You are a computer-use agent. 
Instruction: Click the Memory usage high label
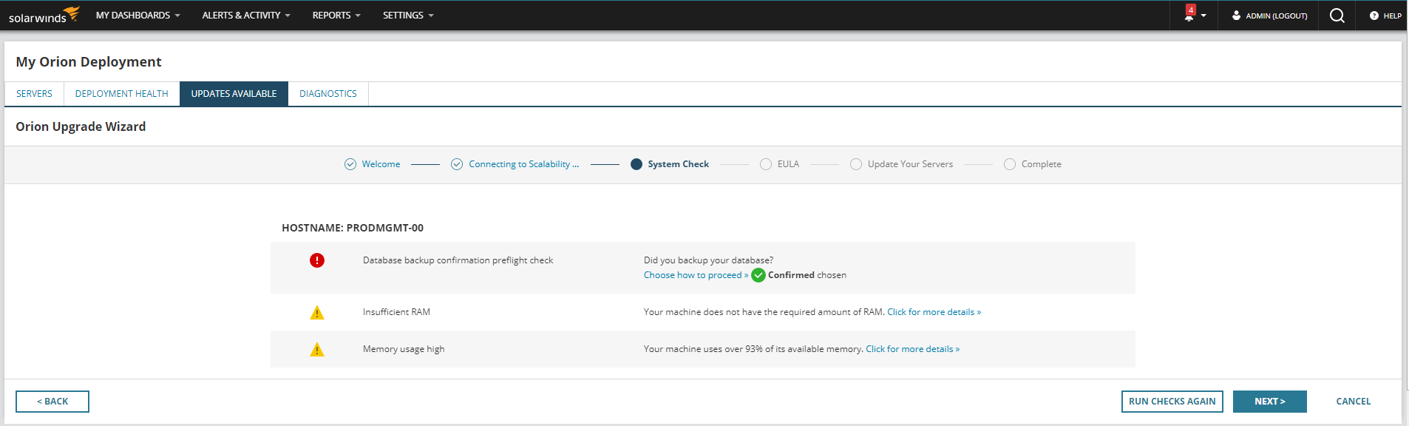[x=404, y=349]
